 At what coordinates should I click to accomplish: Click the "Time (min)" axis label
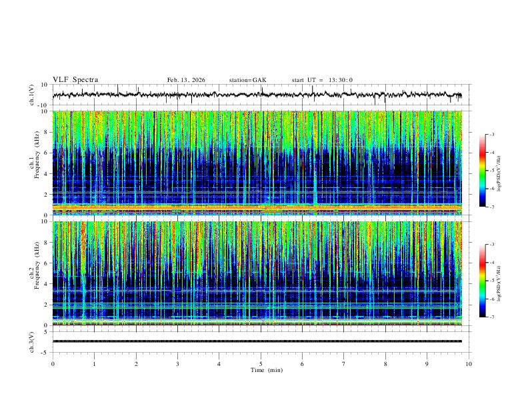tap(267, 370)
